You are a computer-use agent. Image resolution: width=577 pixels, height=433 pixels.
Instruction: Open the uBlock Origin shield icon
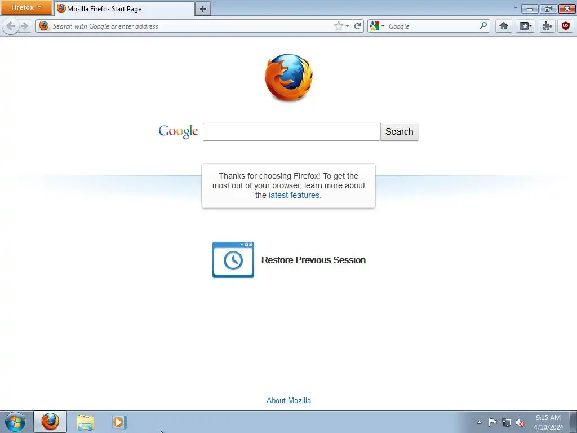tap(566, 26)
